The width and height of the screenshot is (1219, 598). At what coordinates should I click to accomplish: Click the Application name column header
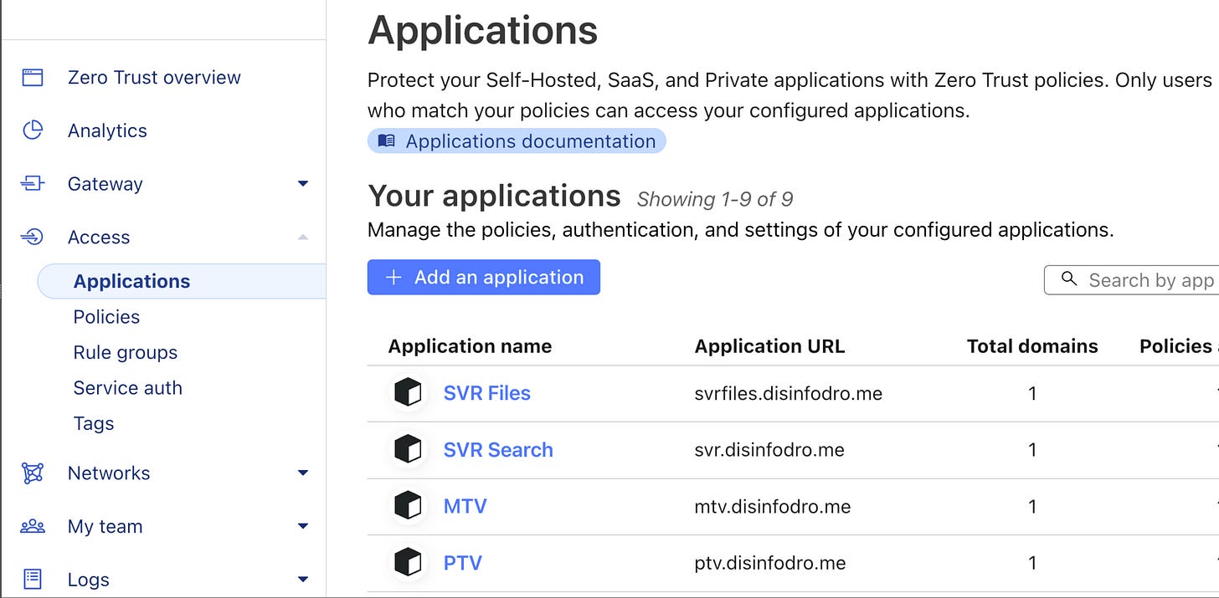[470, 346]
